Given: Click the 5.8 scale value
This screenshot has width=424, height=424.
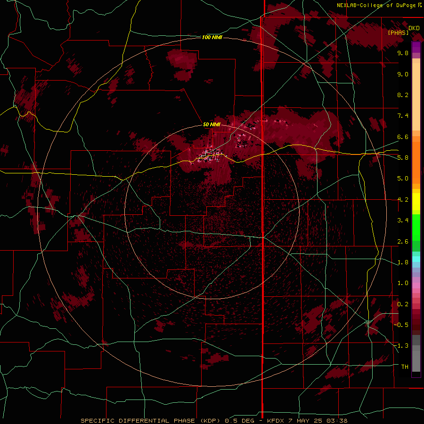Looking at the screenshot, I should (403, 158).
